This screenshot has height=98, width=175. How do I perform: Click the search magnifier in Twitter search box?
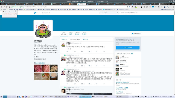point(118,13)
